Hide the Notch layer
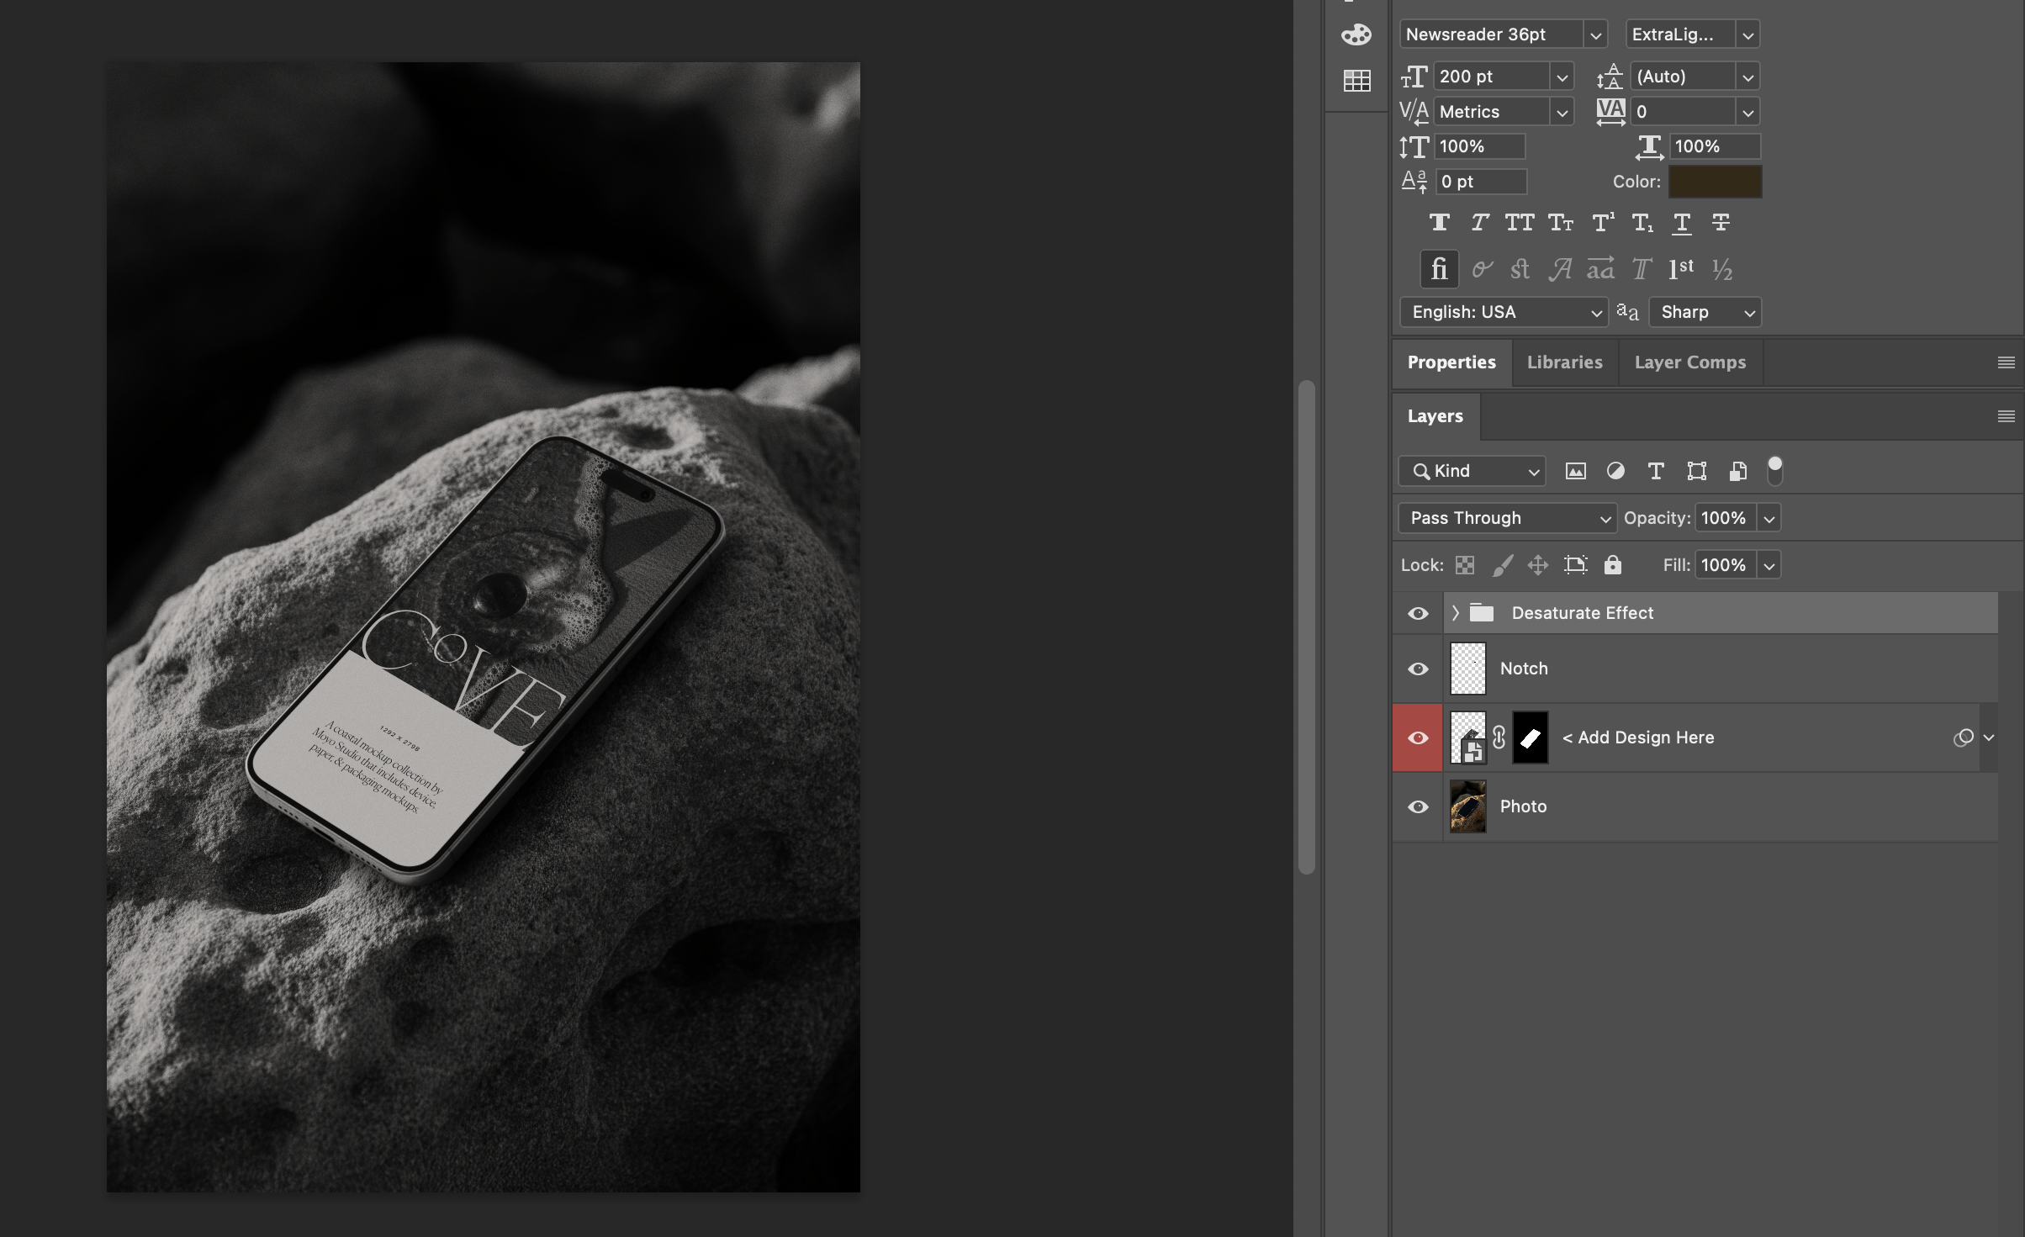The height and width of the screenshot is (1237, 2025). [x=1418, y=669]
